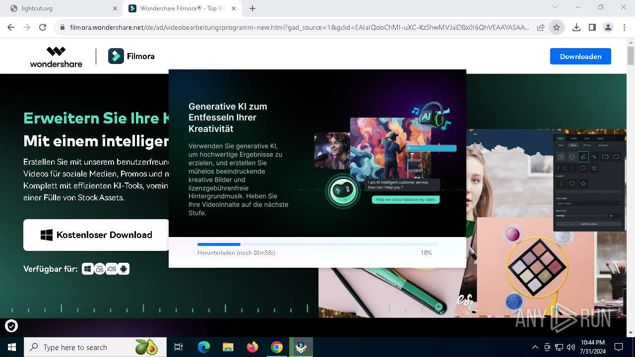Go back to the previous page
Screen dimensions: 635x357
[11, 28]
